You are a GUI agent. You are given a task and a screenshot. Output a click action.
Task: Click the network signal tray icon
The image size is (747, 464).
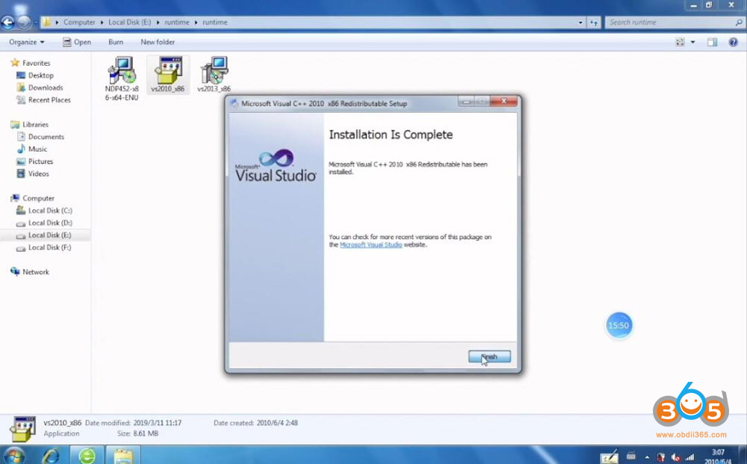pyautogui.click(x=689, y=458)
